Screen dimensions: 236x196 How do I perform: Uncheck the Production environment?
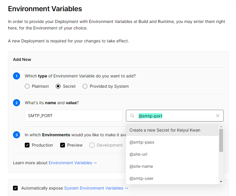[27, 145]
